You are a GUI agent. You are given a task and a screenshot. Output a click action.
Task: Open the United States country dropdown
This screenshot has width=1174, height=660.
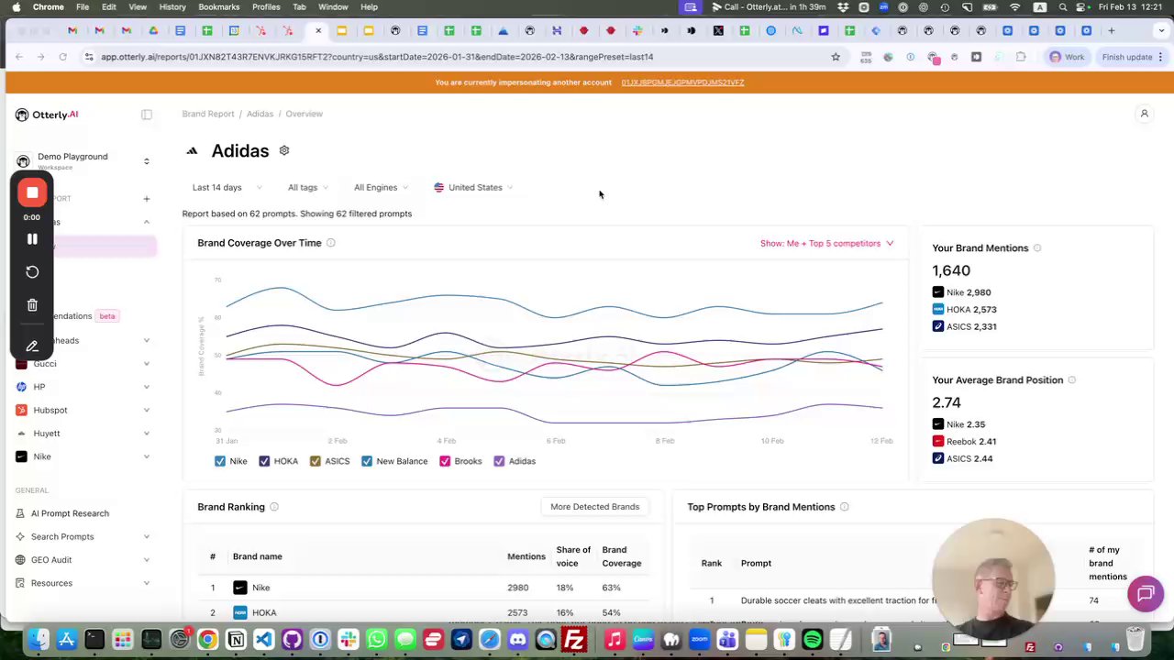(x=473, y=187)
